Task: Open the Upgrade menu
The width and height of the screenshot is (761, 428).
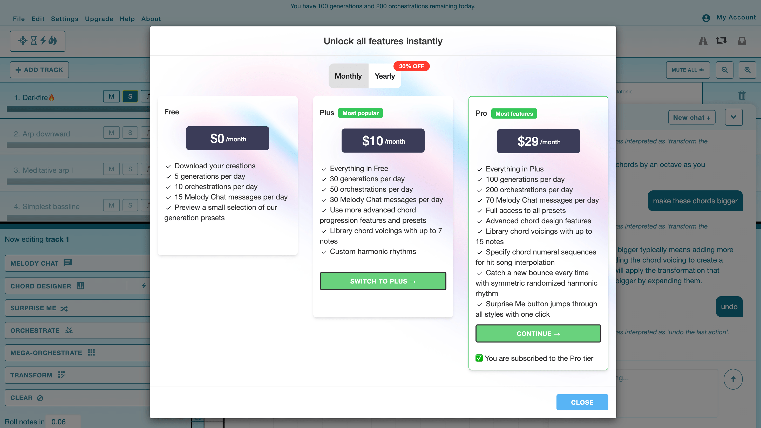Action: (99, 19)
